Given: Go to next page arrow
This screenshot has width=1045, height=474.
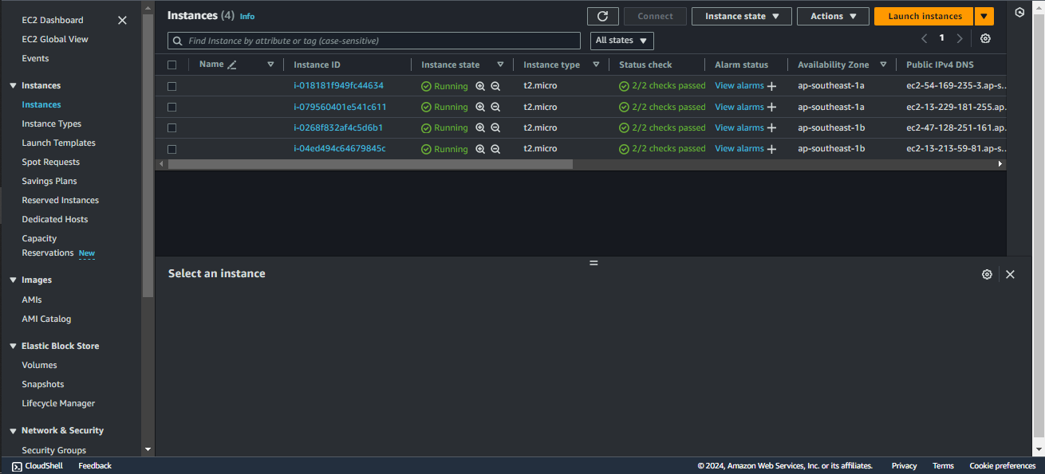Looking at the screenshot, I should point(960,38).
